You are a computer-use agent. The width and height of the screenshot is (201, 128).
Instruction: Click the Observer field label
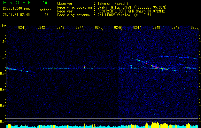point(65,4)
